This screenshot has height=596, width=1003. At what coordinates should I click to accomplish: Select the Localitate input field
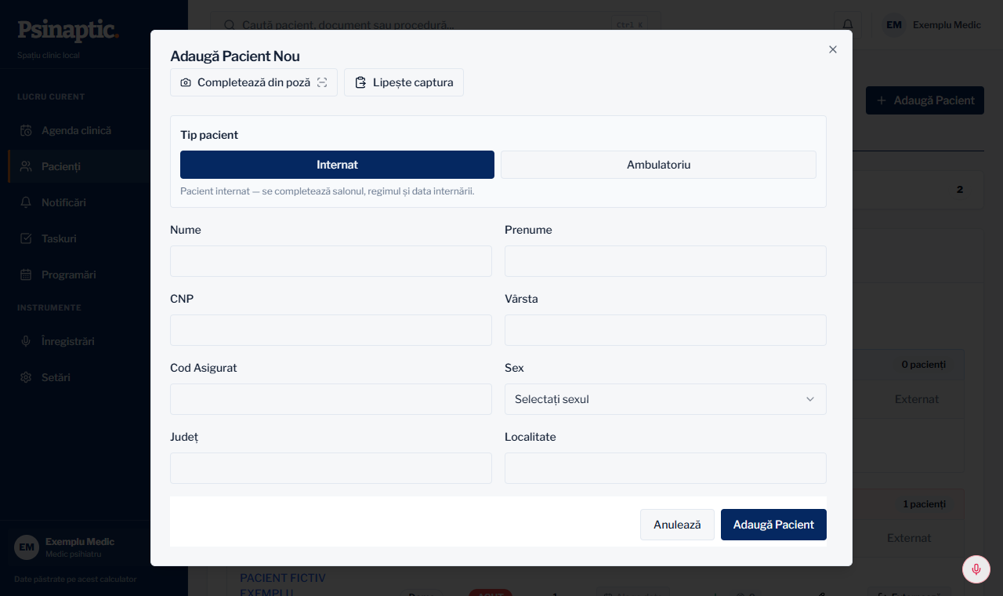click(x=665, y=468)
